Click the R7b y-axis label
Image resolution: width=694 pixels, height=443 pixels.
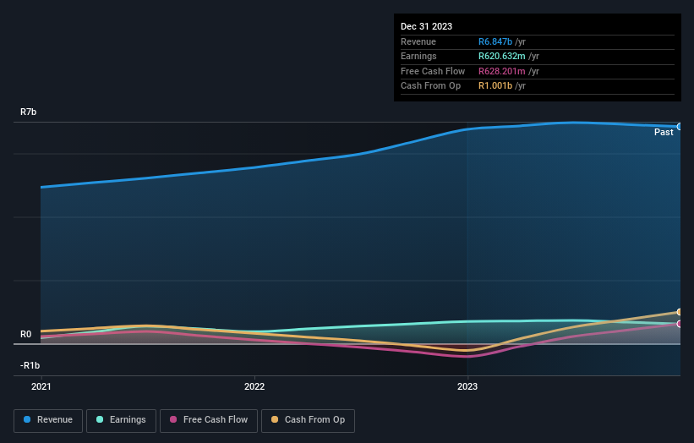(29, 112)
